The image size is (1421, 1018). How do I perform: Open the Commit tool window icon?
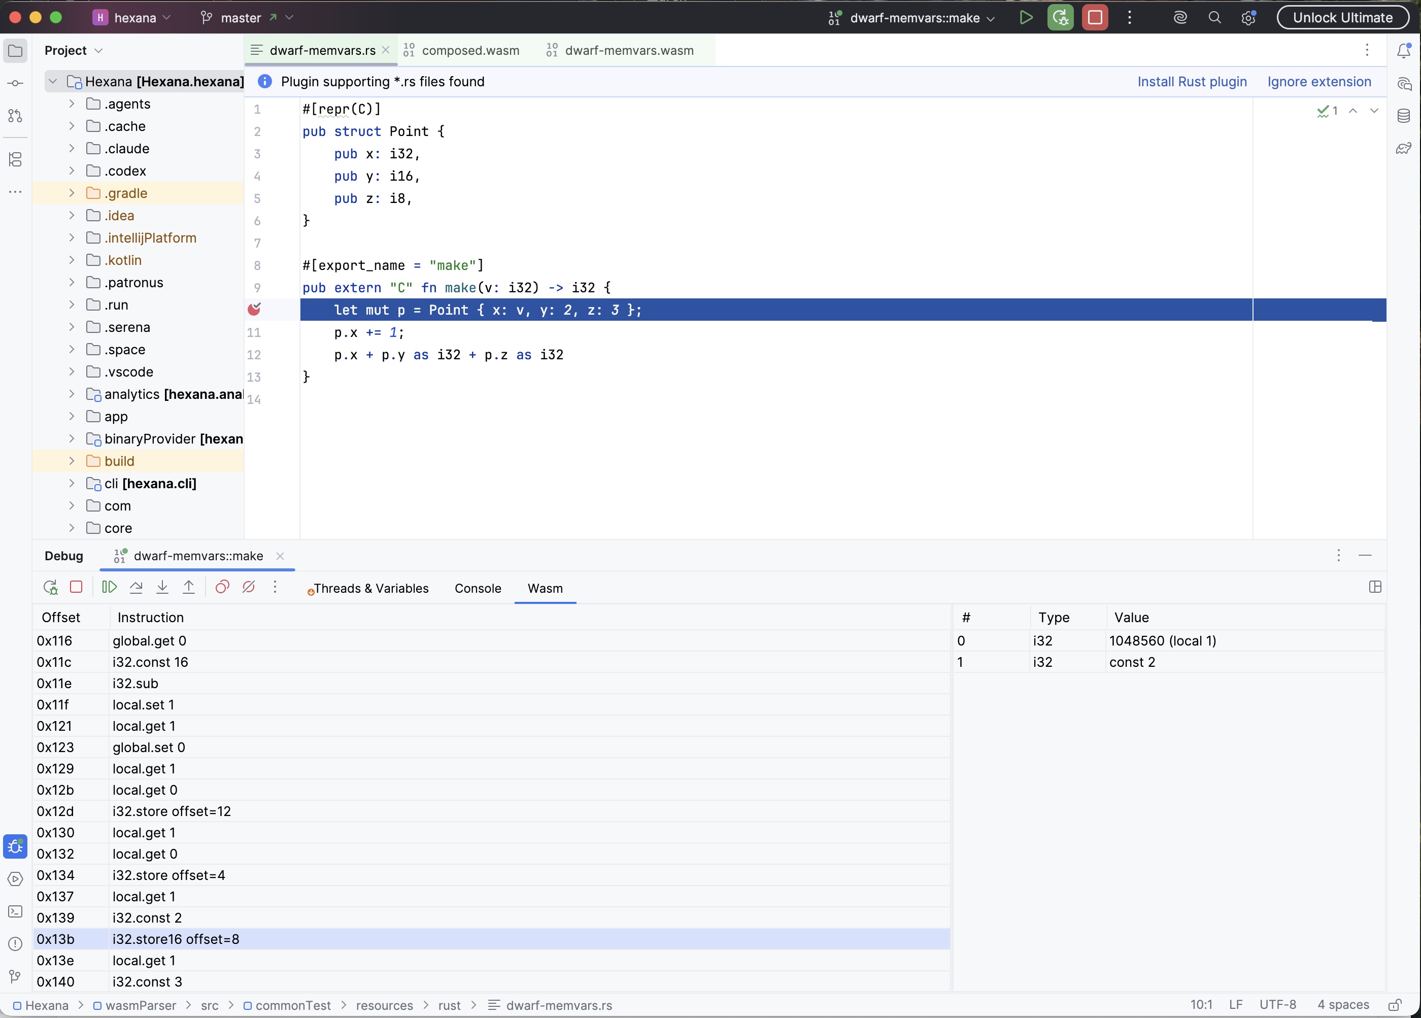[16, 83]
